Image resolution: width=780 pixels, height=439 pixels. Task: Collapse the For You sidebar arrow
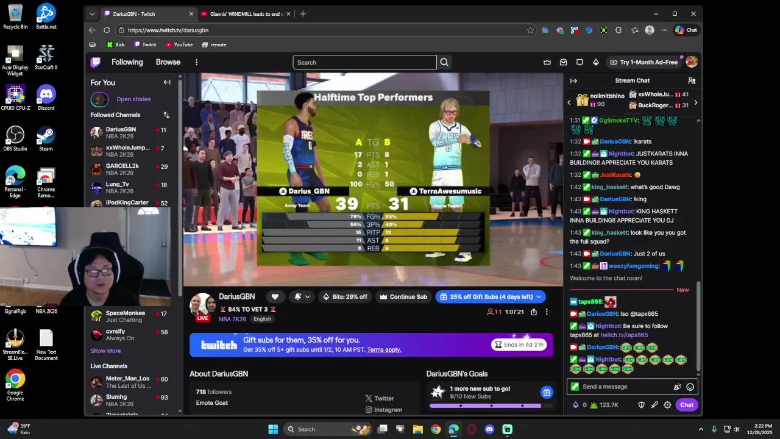click(x=167, y=82)
